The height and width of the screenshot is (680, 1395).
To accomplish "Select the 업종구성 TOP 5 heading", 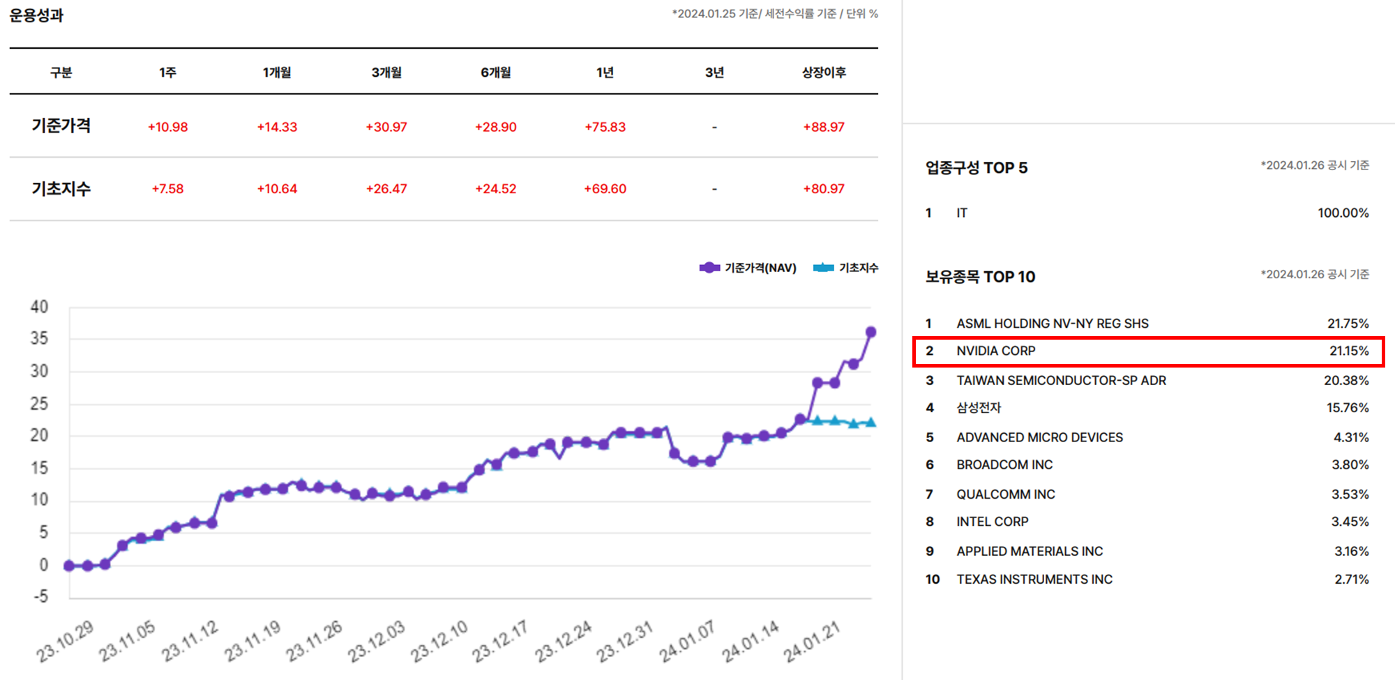I will pos(976,168).
